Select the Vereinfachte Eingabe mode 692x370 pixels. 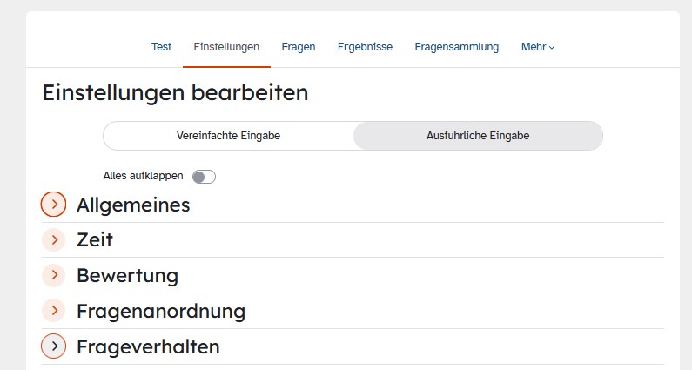coord(228,136)
